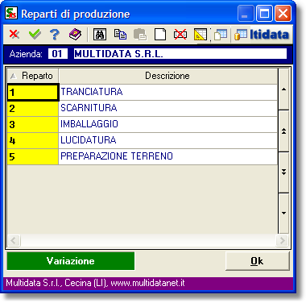Click the Ok button
This screenshot has width=306, height=303.
click(258, 261)
